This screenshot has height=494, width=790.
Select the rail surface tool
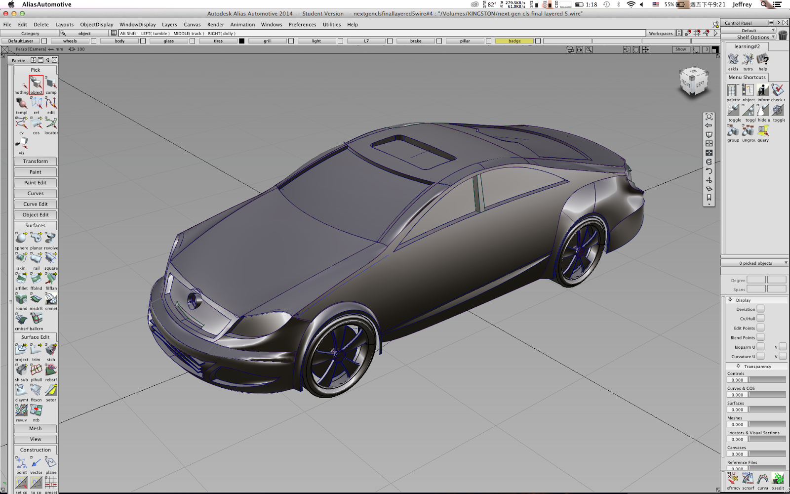pyautogui.click(x=35, y=257)
